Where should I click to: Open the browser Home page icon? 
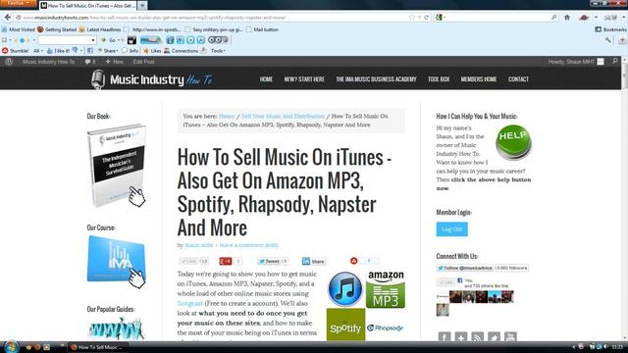[567, 18]
